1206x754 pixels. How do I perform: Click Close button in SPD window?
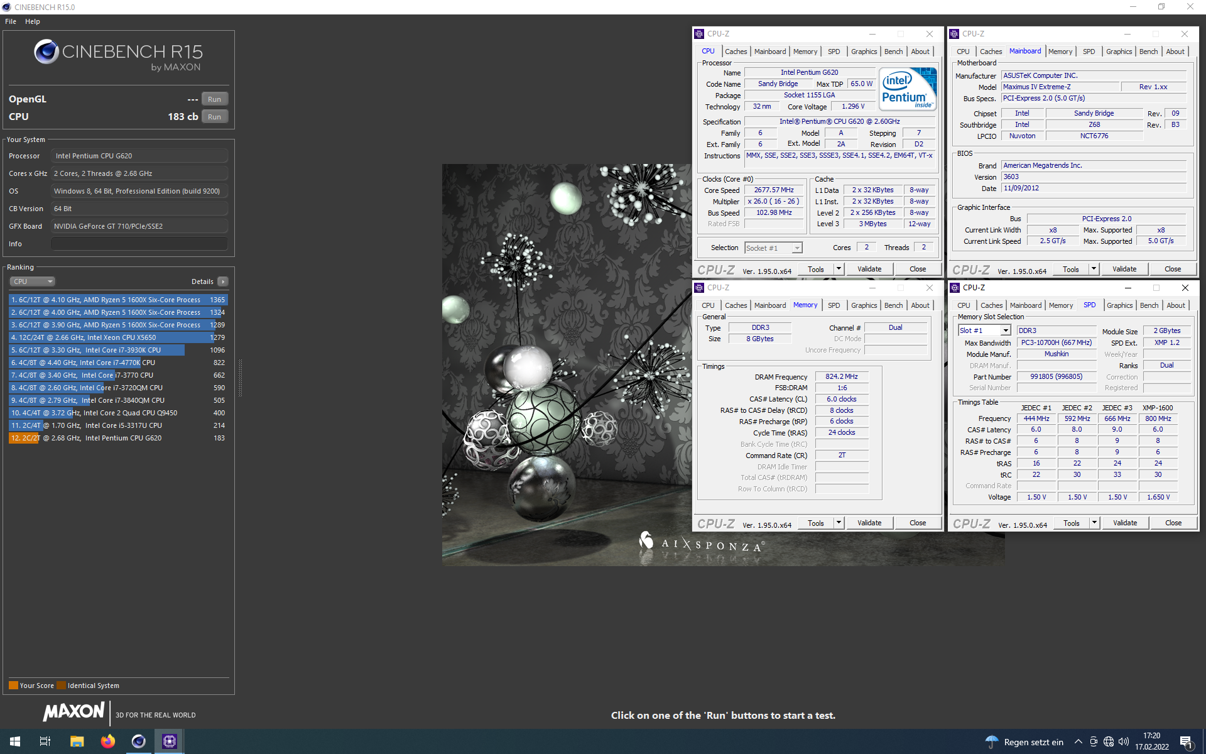click(x=1173, y=523)
